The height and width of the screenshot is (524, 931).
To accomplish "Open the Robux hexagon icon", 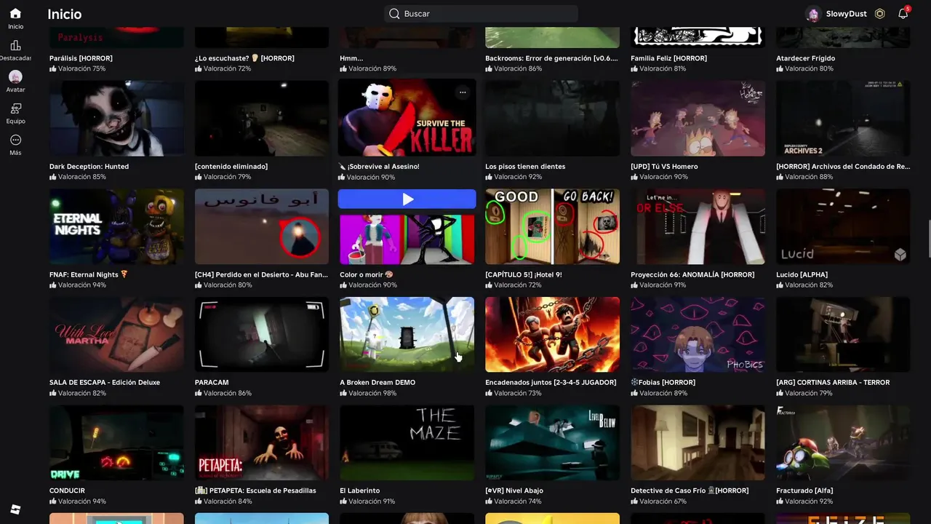I will click(880, 14).
